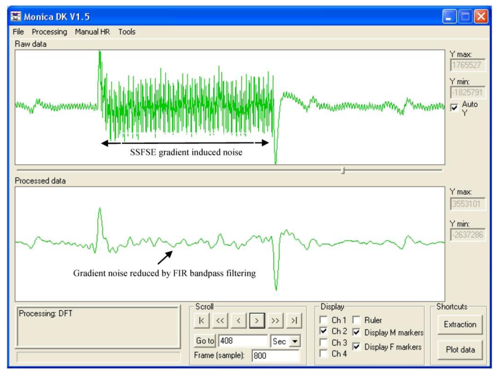The height and width of the screenshot is (375, 499).
Task: Jump to first frame with |< button
Action: (202, 320)
